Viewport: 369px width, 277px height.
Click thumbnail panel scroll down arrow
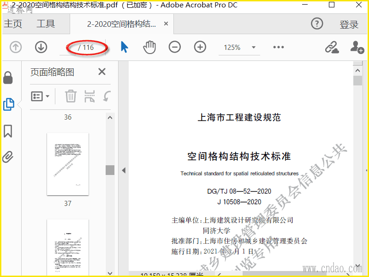[110, 273]
